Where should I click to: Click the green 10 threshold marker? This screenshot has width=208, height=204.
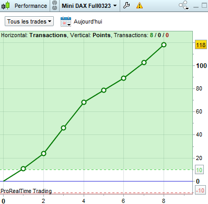(199, 170)
